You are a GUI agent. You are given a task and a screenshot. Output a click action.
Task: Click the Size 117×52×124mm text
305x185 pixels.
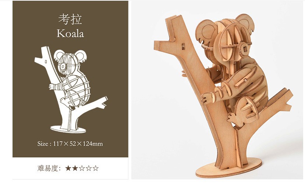[x=70, y=144]
